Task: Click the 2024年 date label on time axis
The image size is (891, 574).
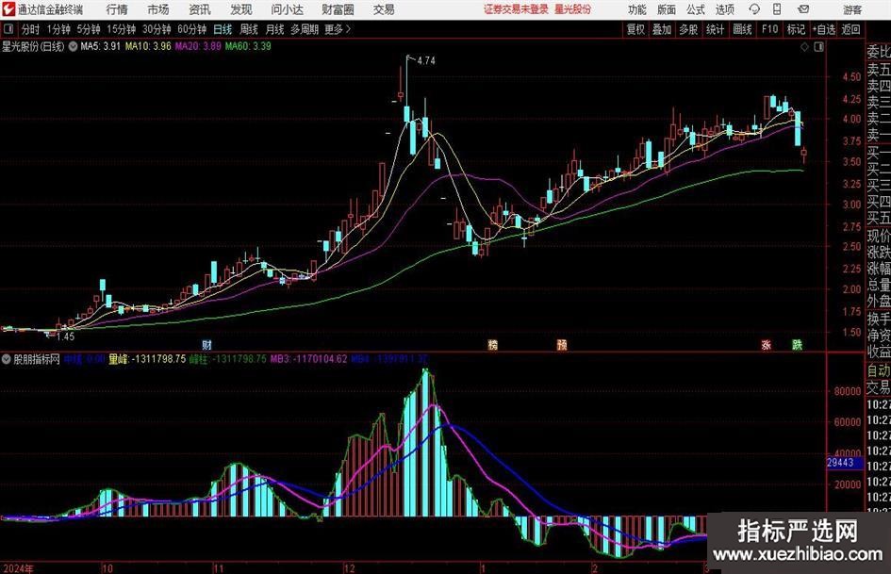Action: (x=18, y=568)
